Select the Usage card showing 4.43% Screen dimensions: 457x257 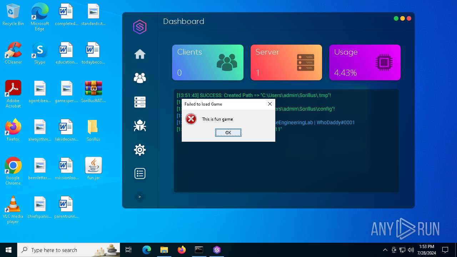pos(365,62)
